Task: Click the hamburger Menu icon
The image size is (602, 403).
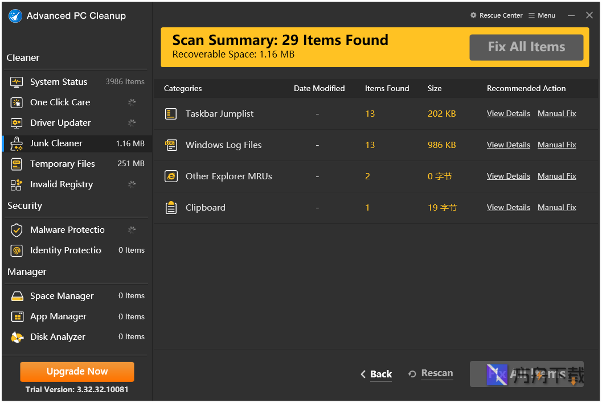Action: 531,15
